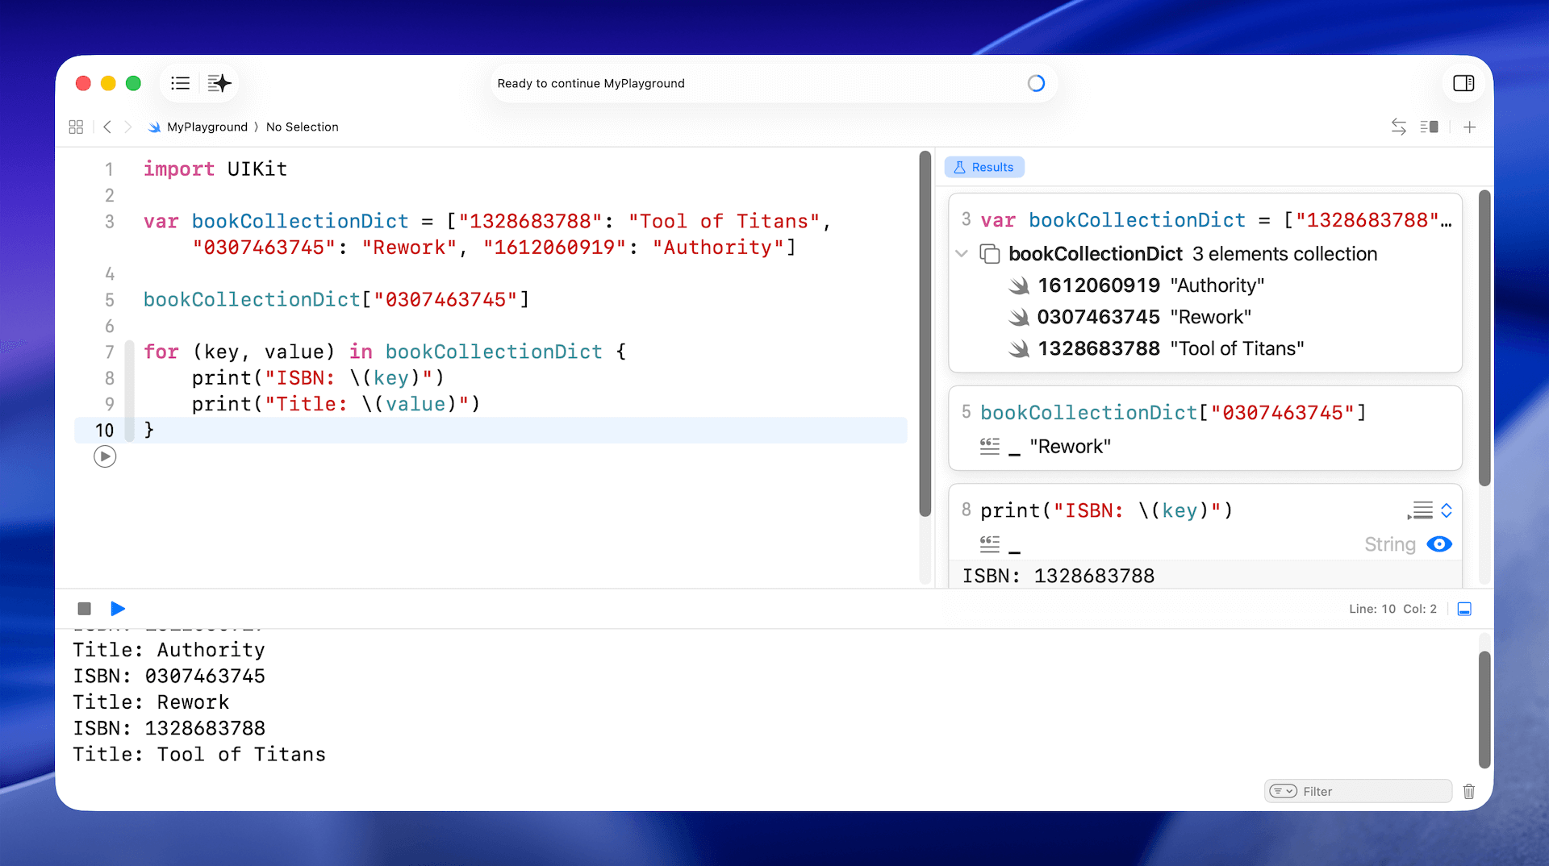Click the console vertical scrollbar
1549x866 pixels.
click(1484, 710)
